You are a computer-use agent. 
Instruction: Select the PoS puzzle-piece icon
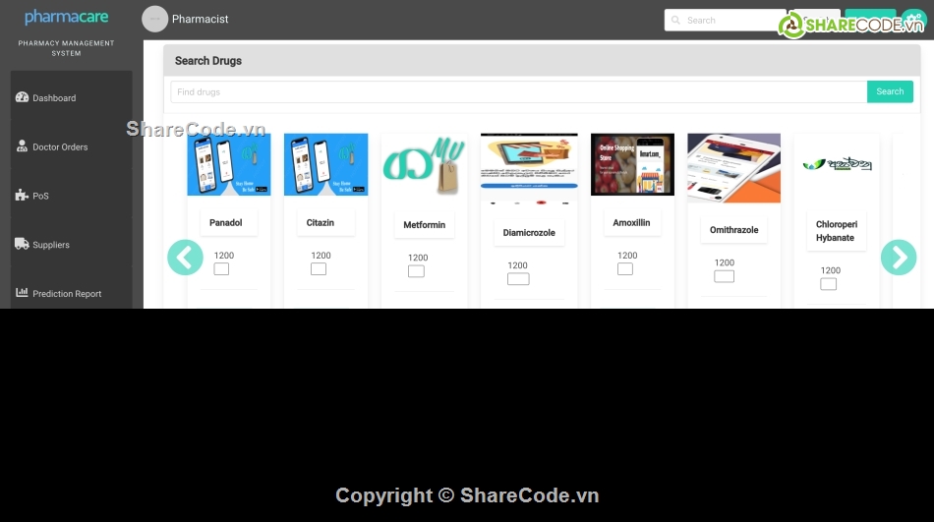(x=22, y=196)
